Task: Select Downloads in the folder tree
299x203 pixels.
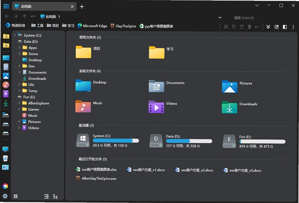Action: (x=35, y=79)
